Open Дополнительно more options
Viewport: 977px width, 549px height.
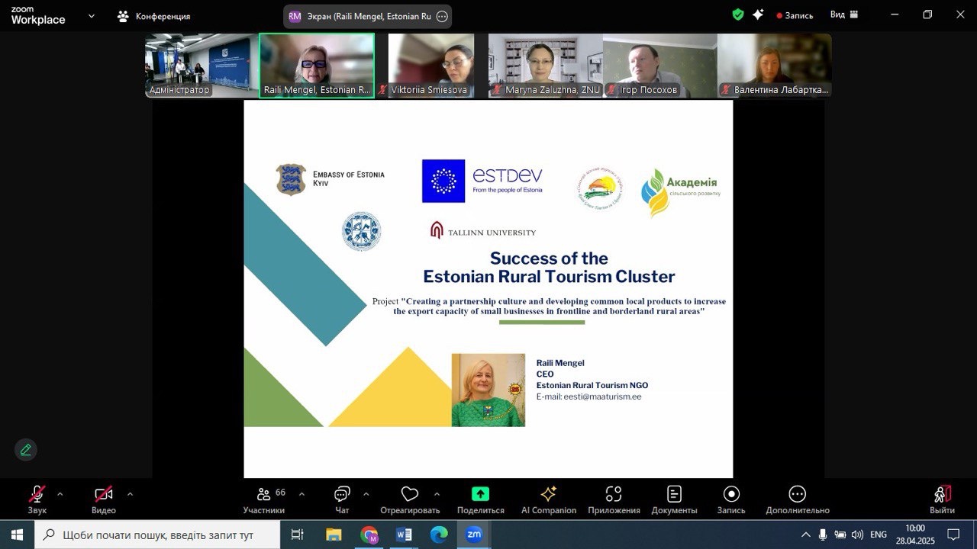click(x=797, y=495)
